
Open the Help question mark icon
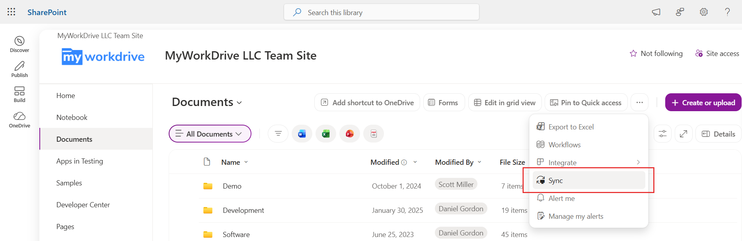(727, 12)
